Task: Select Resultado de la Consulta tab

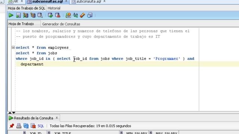Action: tap(33, 118)
